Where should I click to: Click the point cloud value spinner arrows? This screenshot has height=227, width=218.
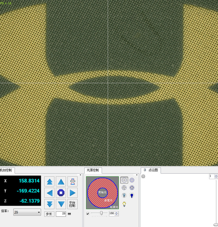216,176
